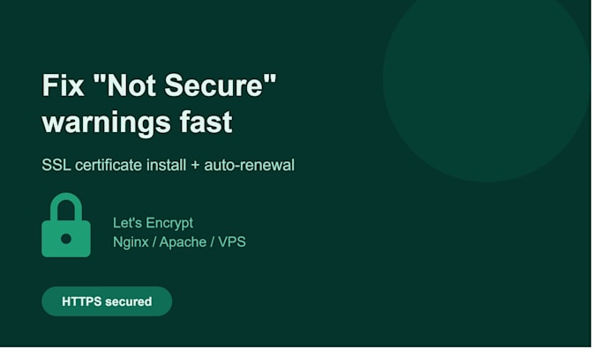Image resolution: width=600 pixels, height=356 pixels.
Task: Click the plus sign in the subtitle
Action: pyautogui.click(x=195, y=166)
